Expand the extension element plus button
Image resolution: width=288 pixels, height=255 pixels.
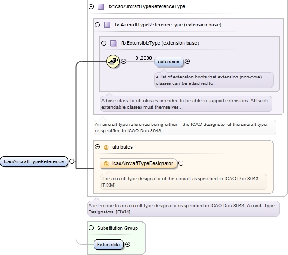pos(187,62)
